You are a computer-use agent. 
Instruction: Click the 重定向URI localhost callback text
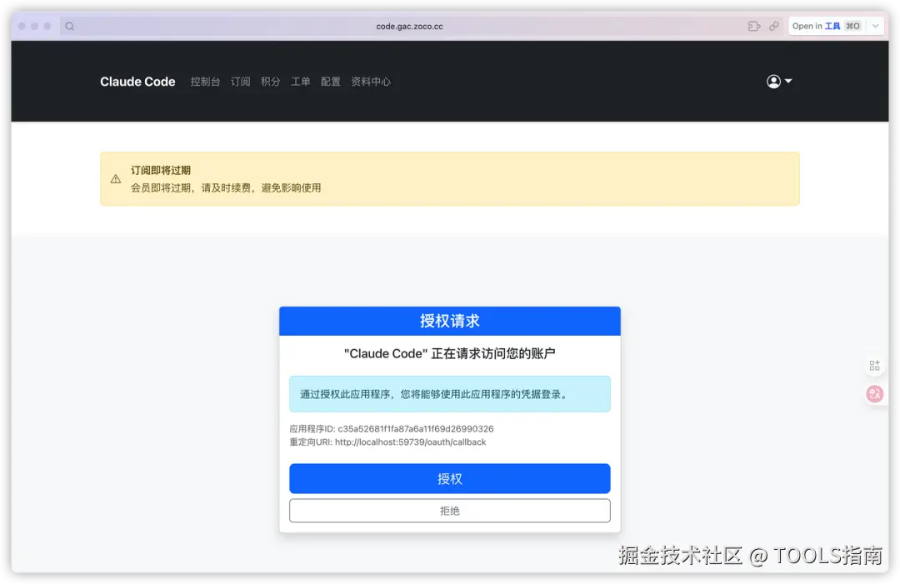tap(387, 442)
